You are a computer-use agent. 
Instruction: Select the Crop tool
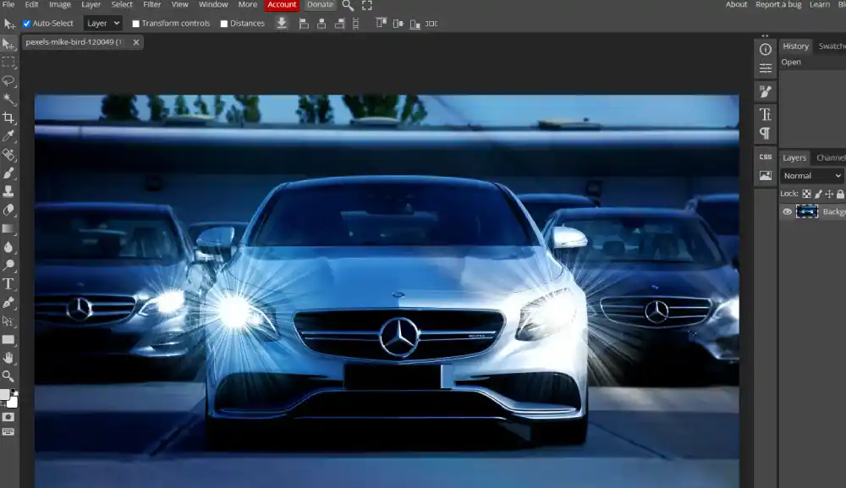8,118
